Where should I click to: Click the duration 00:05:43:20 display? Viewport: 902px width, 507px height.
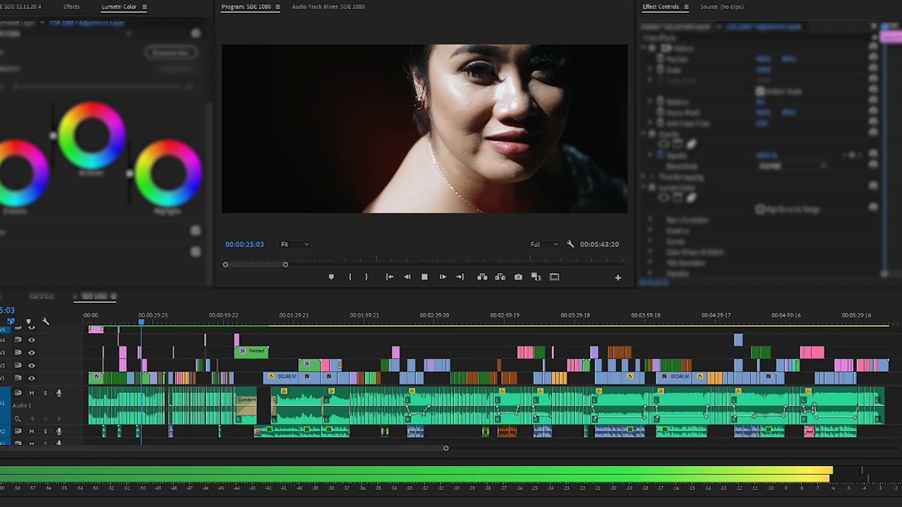pos(599,244)
